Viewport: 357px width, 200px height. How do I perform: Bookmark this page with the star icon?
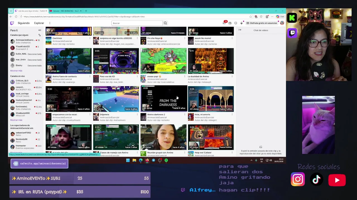tap(250, 17)
